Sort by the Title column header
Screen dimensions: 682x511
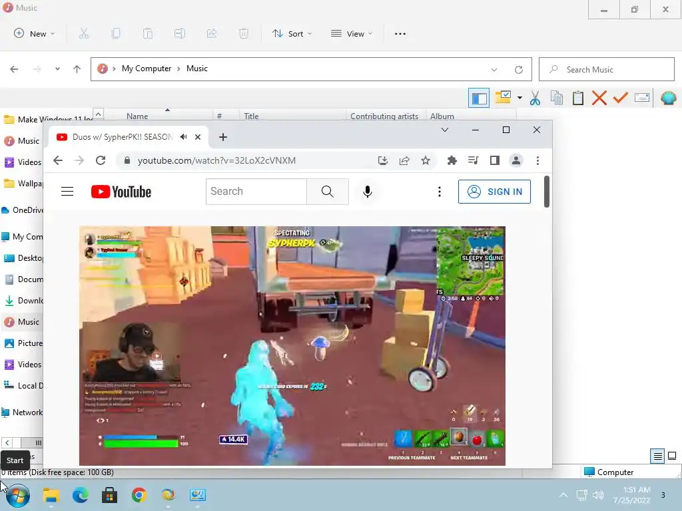tap(251, 116)
